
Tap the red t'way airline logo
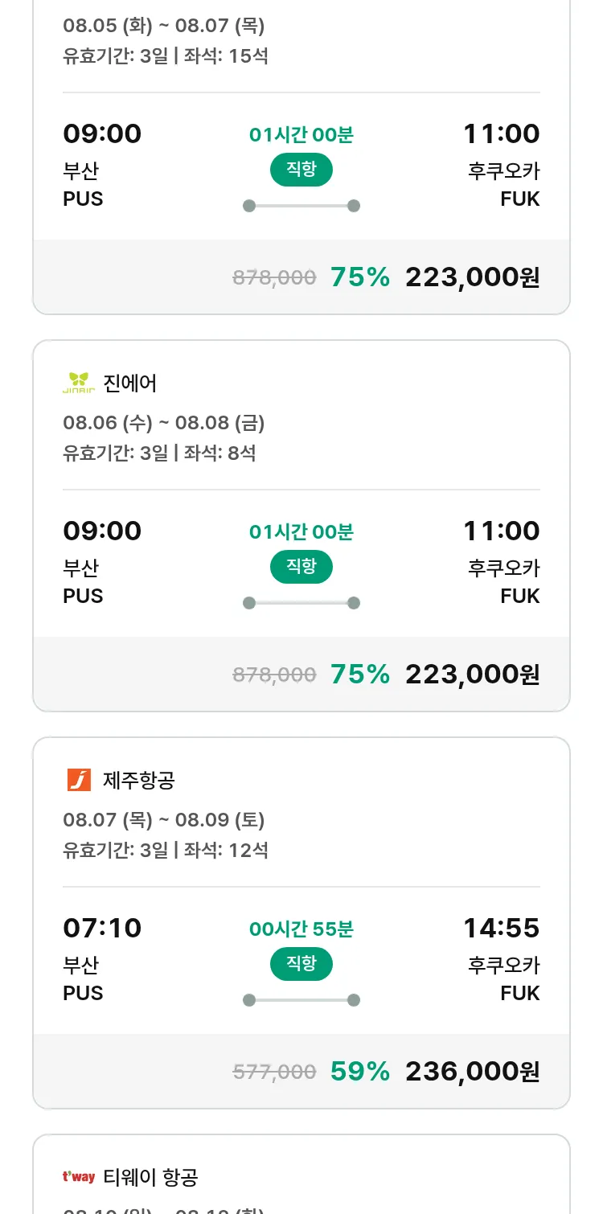point(79,1177)
